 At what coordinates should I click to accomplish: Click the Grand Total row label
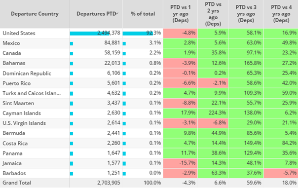(x=17, y=183)
